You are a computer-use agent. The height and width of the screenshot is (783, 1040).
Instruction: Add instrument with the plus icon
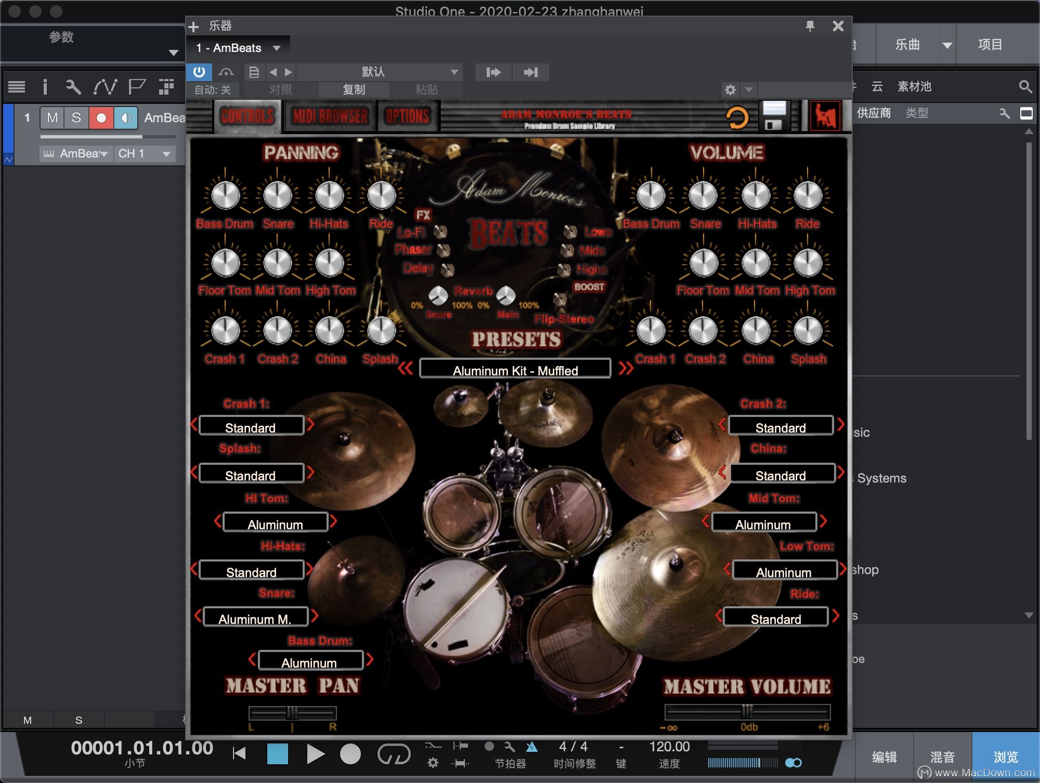(x=193, y=27)
